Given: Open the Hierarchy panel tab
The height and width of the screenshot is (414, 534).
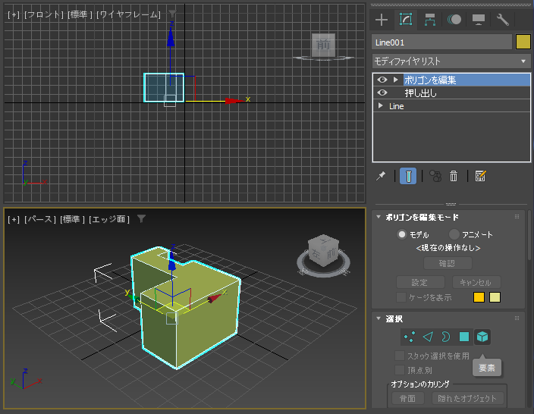Looking at the screenshot, I should tap(430, 20).
